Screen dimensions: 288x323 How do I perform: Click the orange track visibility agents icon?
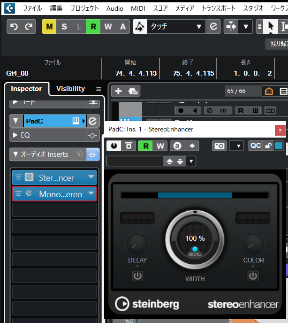269,91
